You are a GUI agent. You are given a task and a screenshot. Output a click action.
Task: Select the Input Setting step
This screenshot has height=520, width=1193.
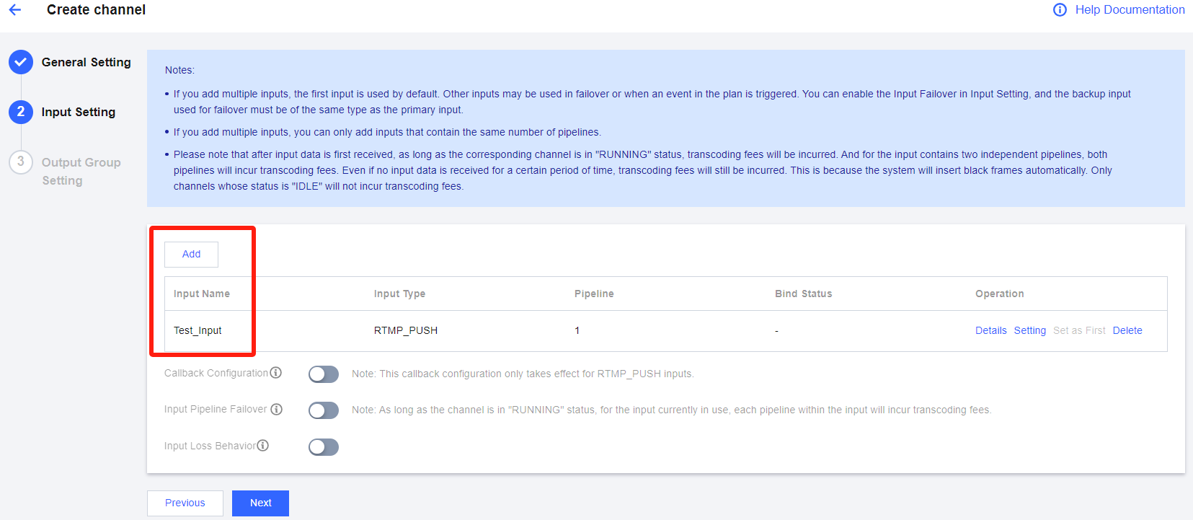pos(79,112)
